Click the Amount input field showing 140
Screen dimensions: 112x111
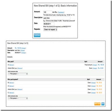48,12
